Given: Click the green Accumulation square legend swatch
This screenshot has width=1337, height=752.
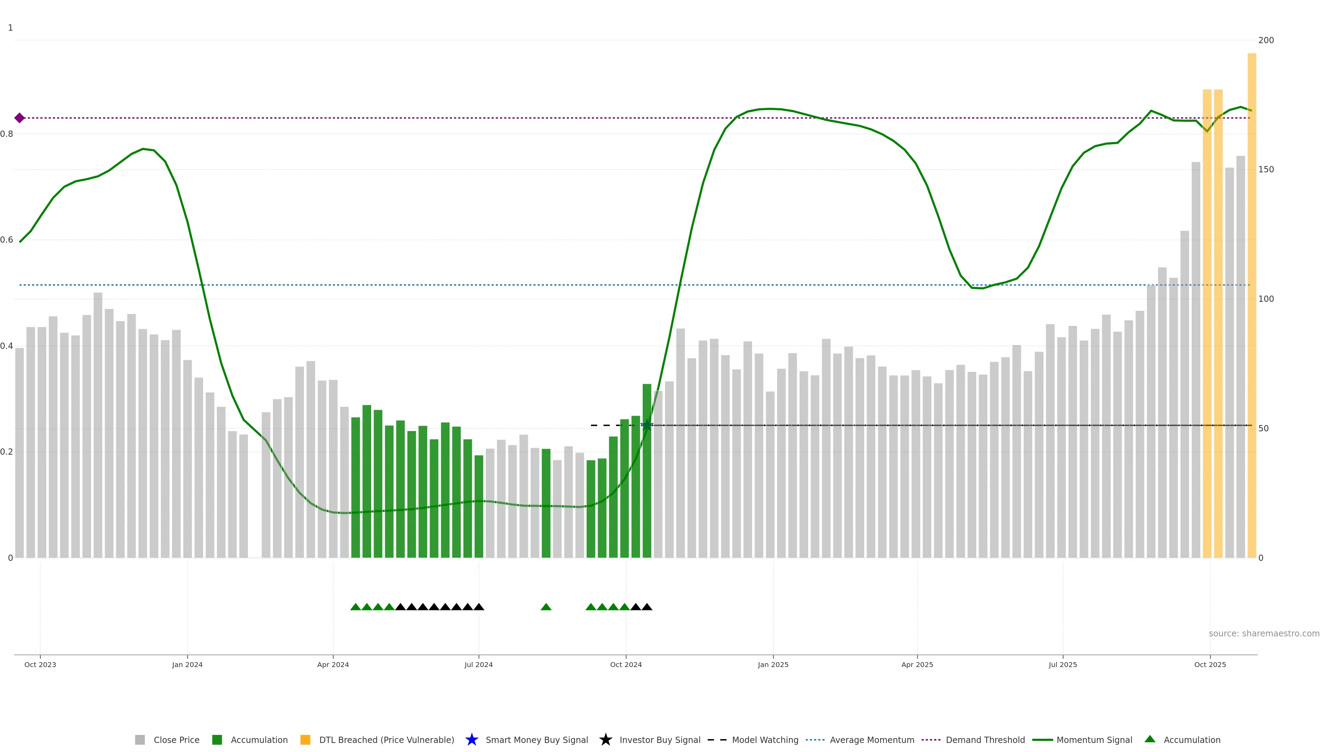Looking at the screenshot, I should coord(217,739).
